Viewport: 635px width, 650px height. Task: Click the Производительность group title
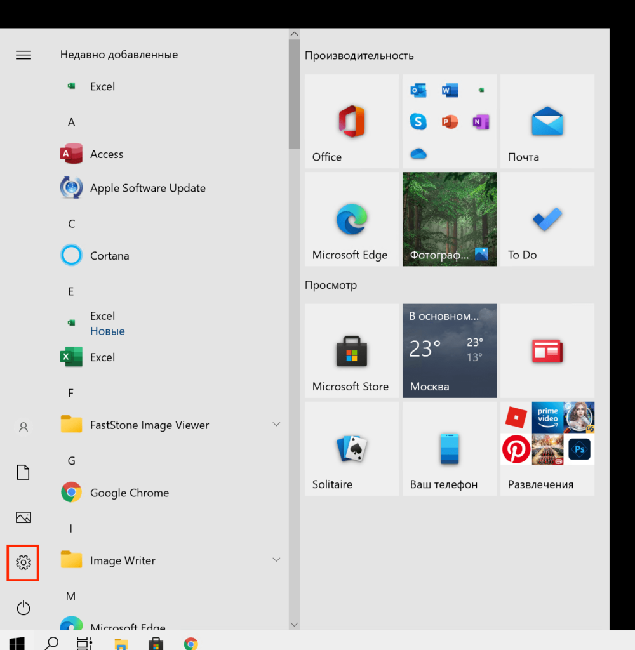359,56
